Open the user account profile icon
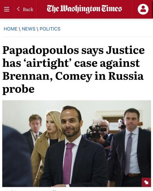 [x=143, y=9]
